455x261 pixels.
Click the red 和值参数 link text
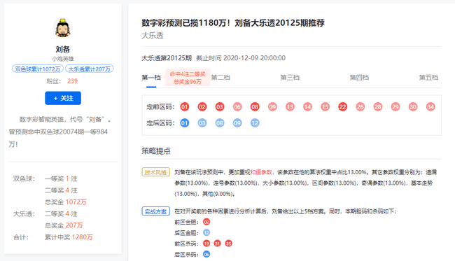[261, 172]
